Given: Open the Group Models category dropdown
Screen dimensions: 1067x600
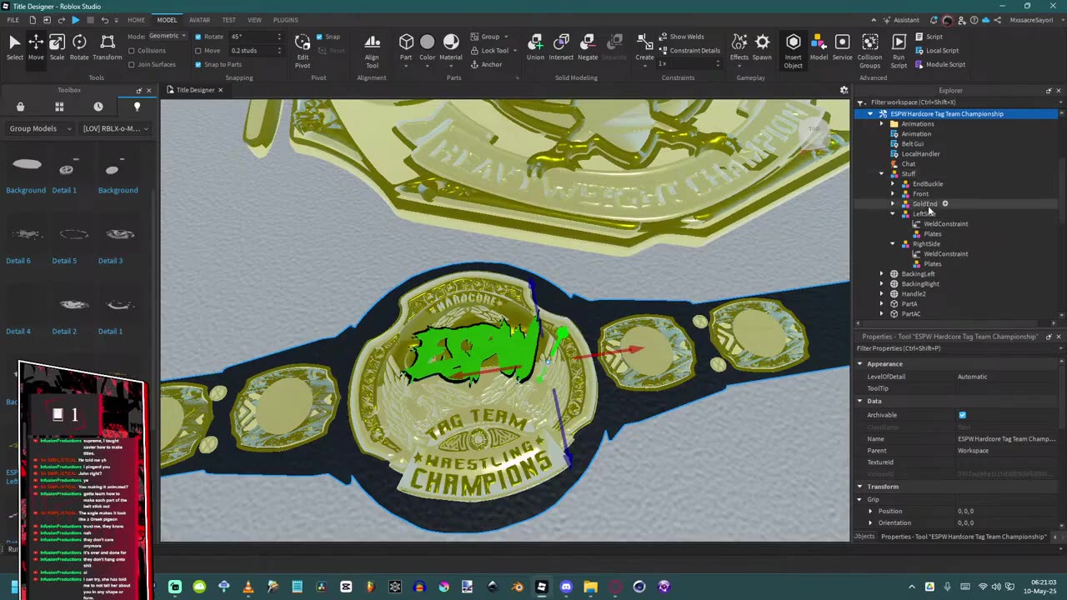Looking at the screenshot, I should point(38,129).
